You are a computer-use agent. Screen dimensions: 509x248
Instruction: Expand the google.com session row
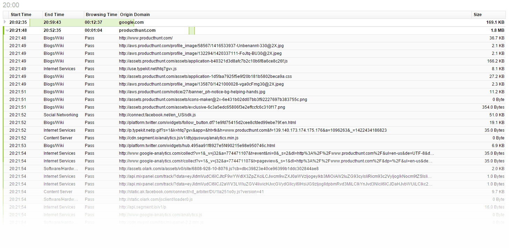tap(5, 22)
